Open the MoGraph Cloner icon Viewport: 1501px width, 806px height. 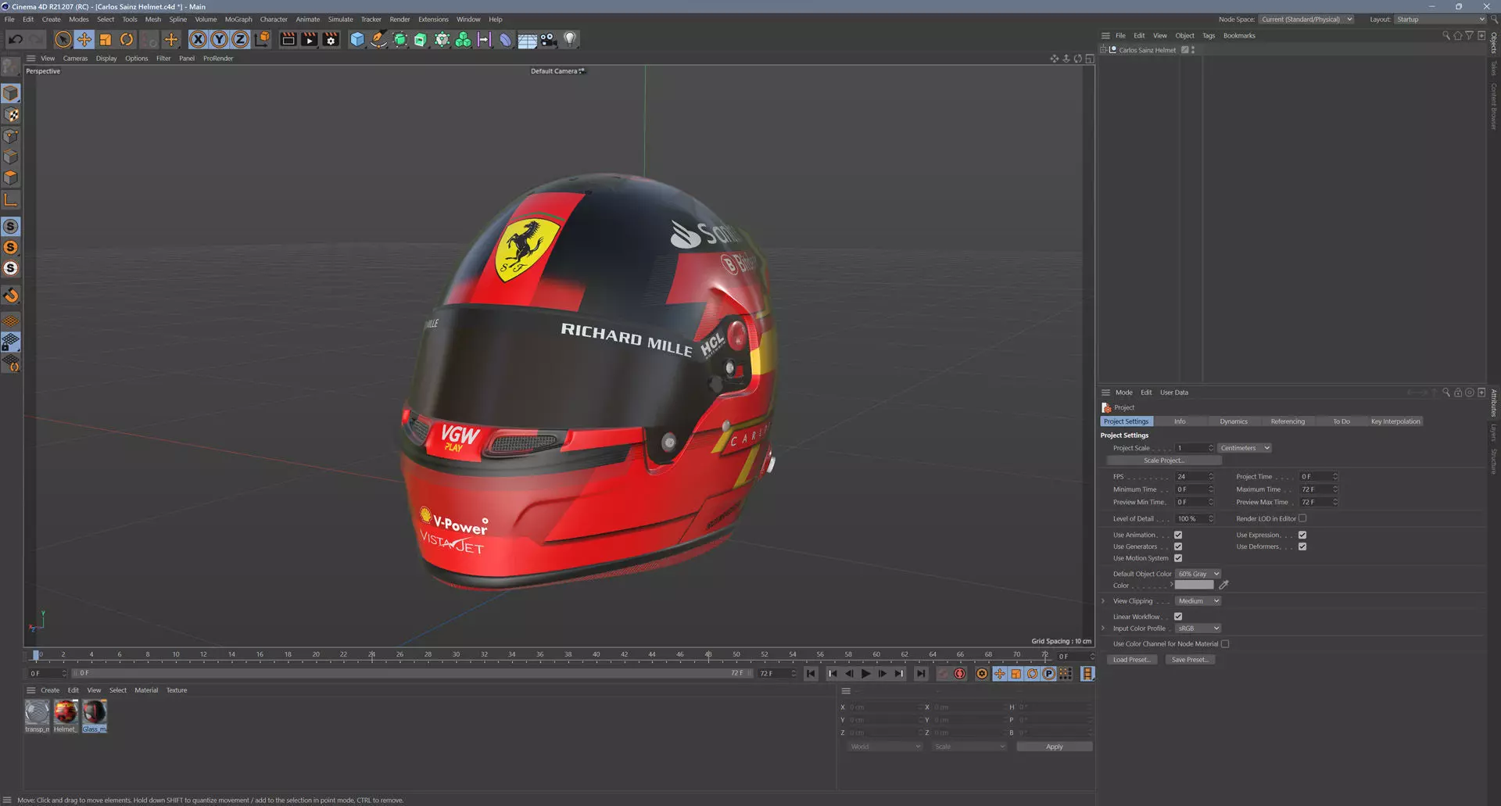463,39
